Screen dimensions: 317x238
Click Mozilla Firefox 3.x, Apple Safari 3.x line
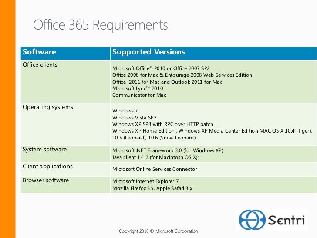click(152, 188)
